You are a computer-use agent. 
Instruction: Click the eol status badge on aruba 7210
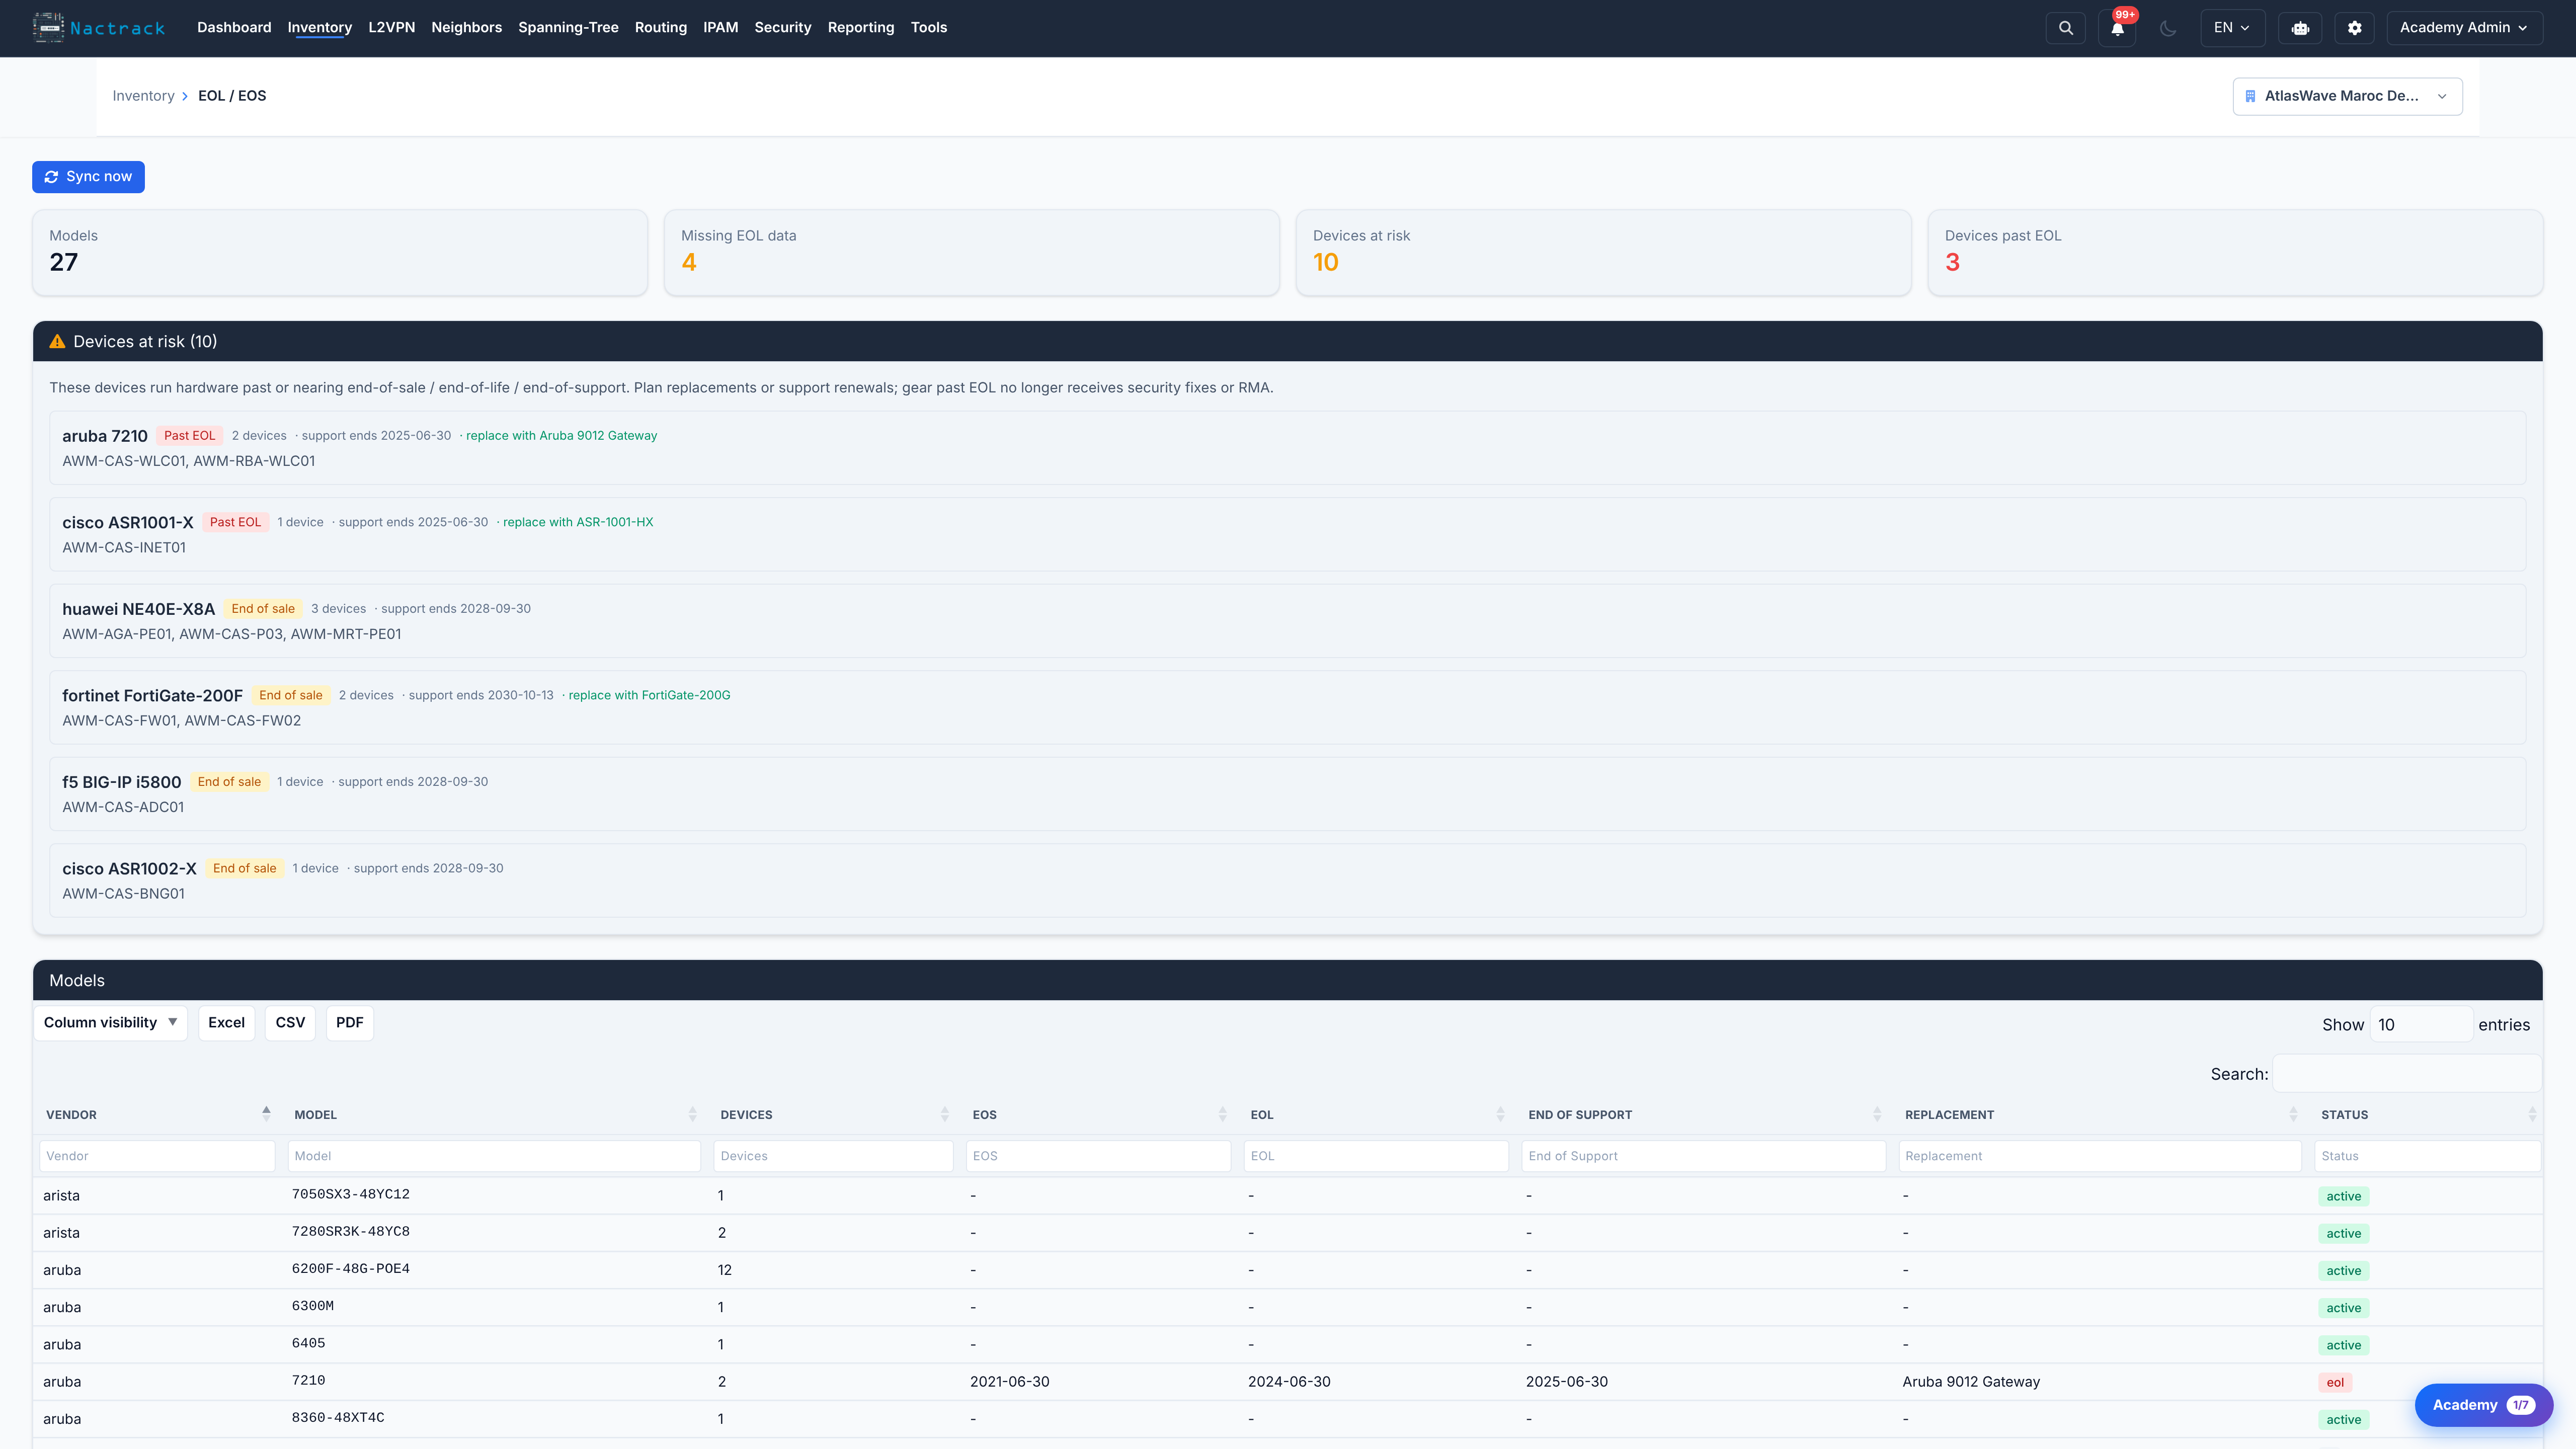click(2335, 1382)
